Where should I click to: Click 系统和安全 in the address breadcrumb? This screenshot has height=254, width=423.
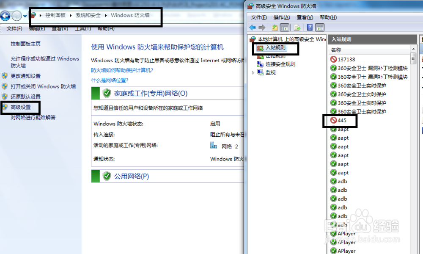pyautogui.click(x=88, y=15)
